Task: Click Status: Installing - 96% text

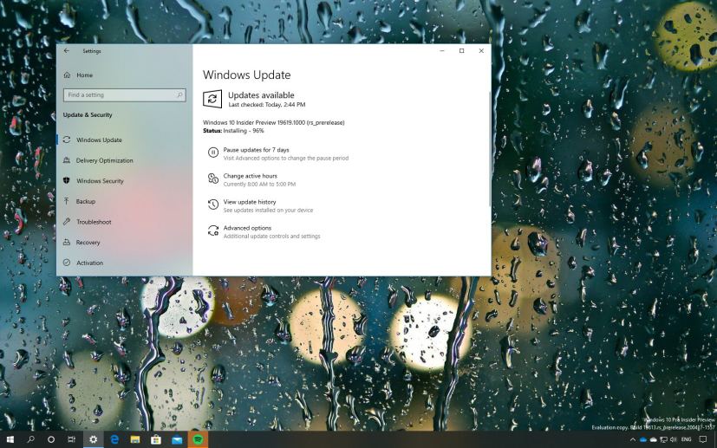Action: 233,131
